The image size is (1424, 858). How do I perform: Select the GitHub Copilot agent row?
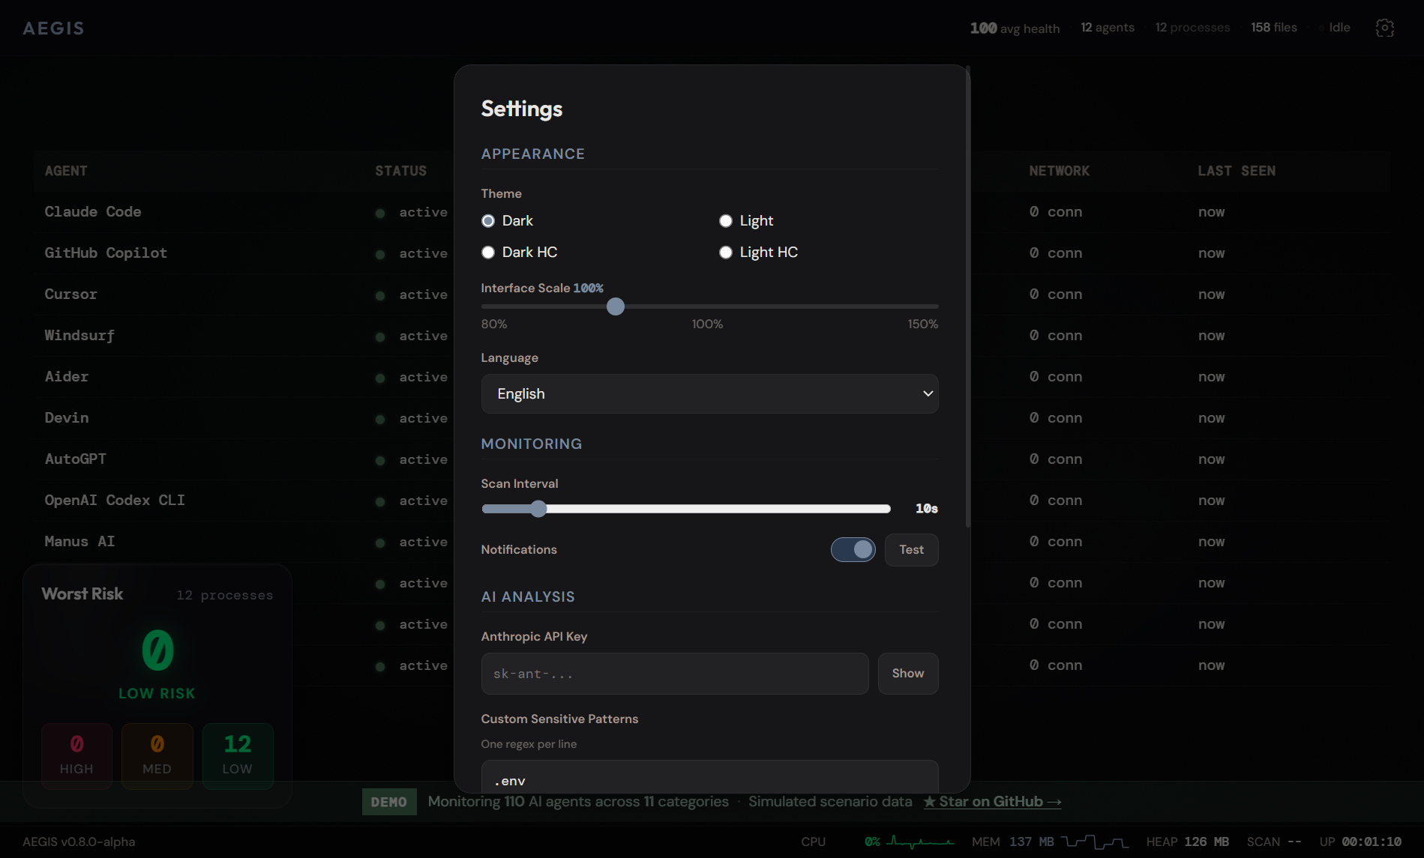pyautogui.click(x=244, y=253)
